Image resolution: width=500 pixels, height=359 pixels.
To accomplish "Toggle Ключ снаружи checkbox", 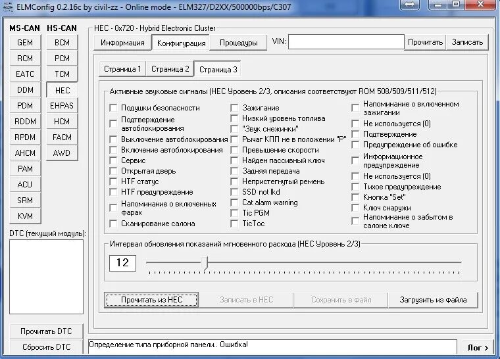I will pyautogui.click(x=355, y=208).
